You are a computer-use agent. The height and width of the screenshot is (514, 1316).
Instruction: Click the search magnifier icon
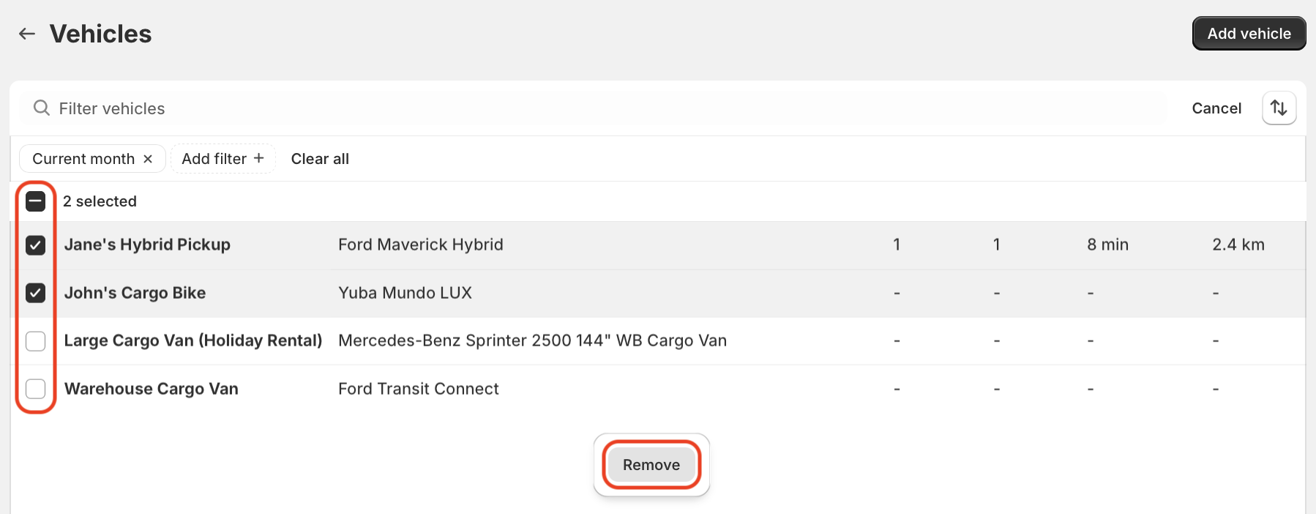point(42,108)
